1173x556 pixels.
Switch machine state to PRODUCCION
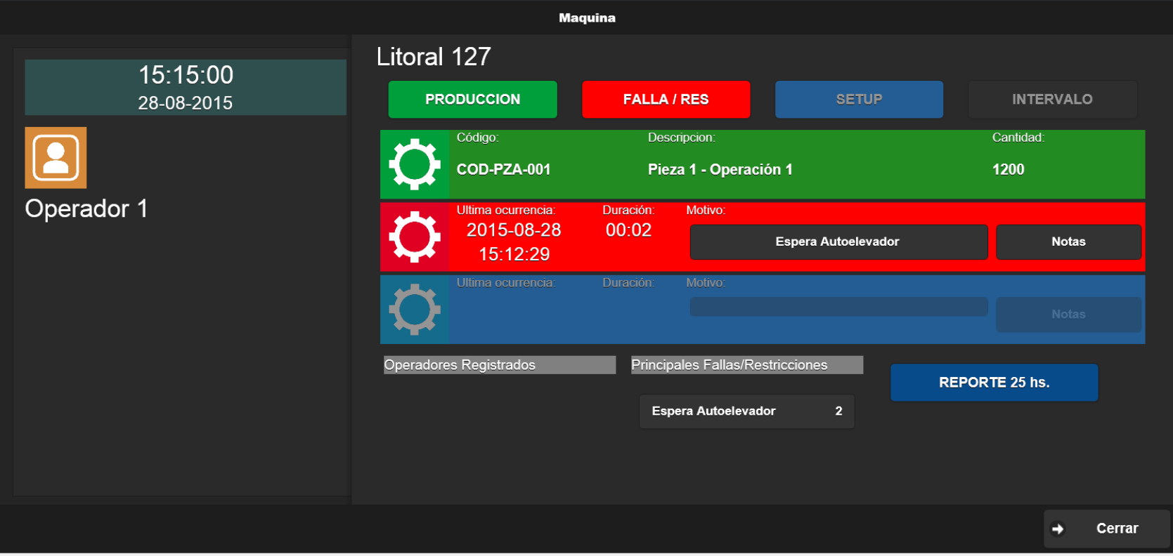click(x=472, y=100)
